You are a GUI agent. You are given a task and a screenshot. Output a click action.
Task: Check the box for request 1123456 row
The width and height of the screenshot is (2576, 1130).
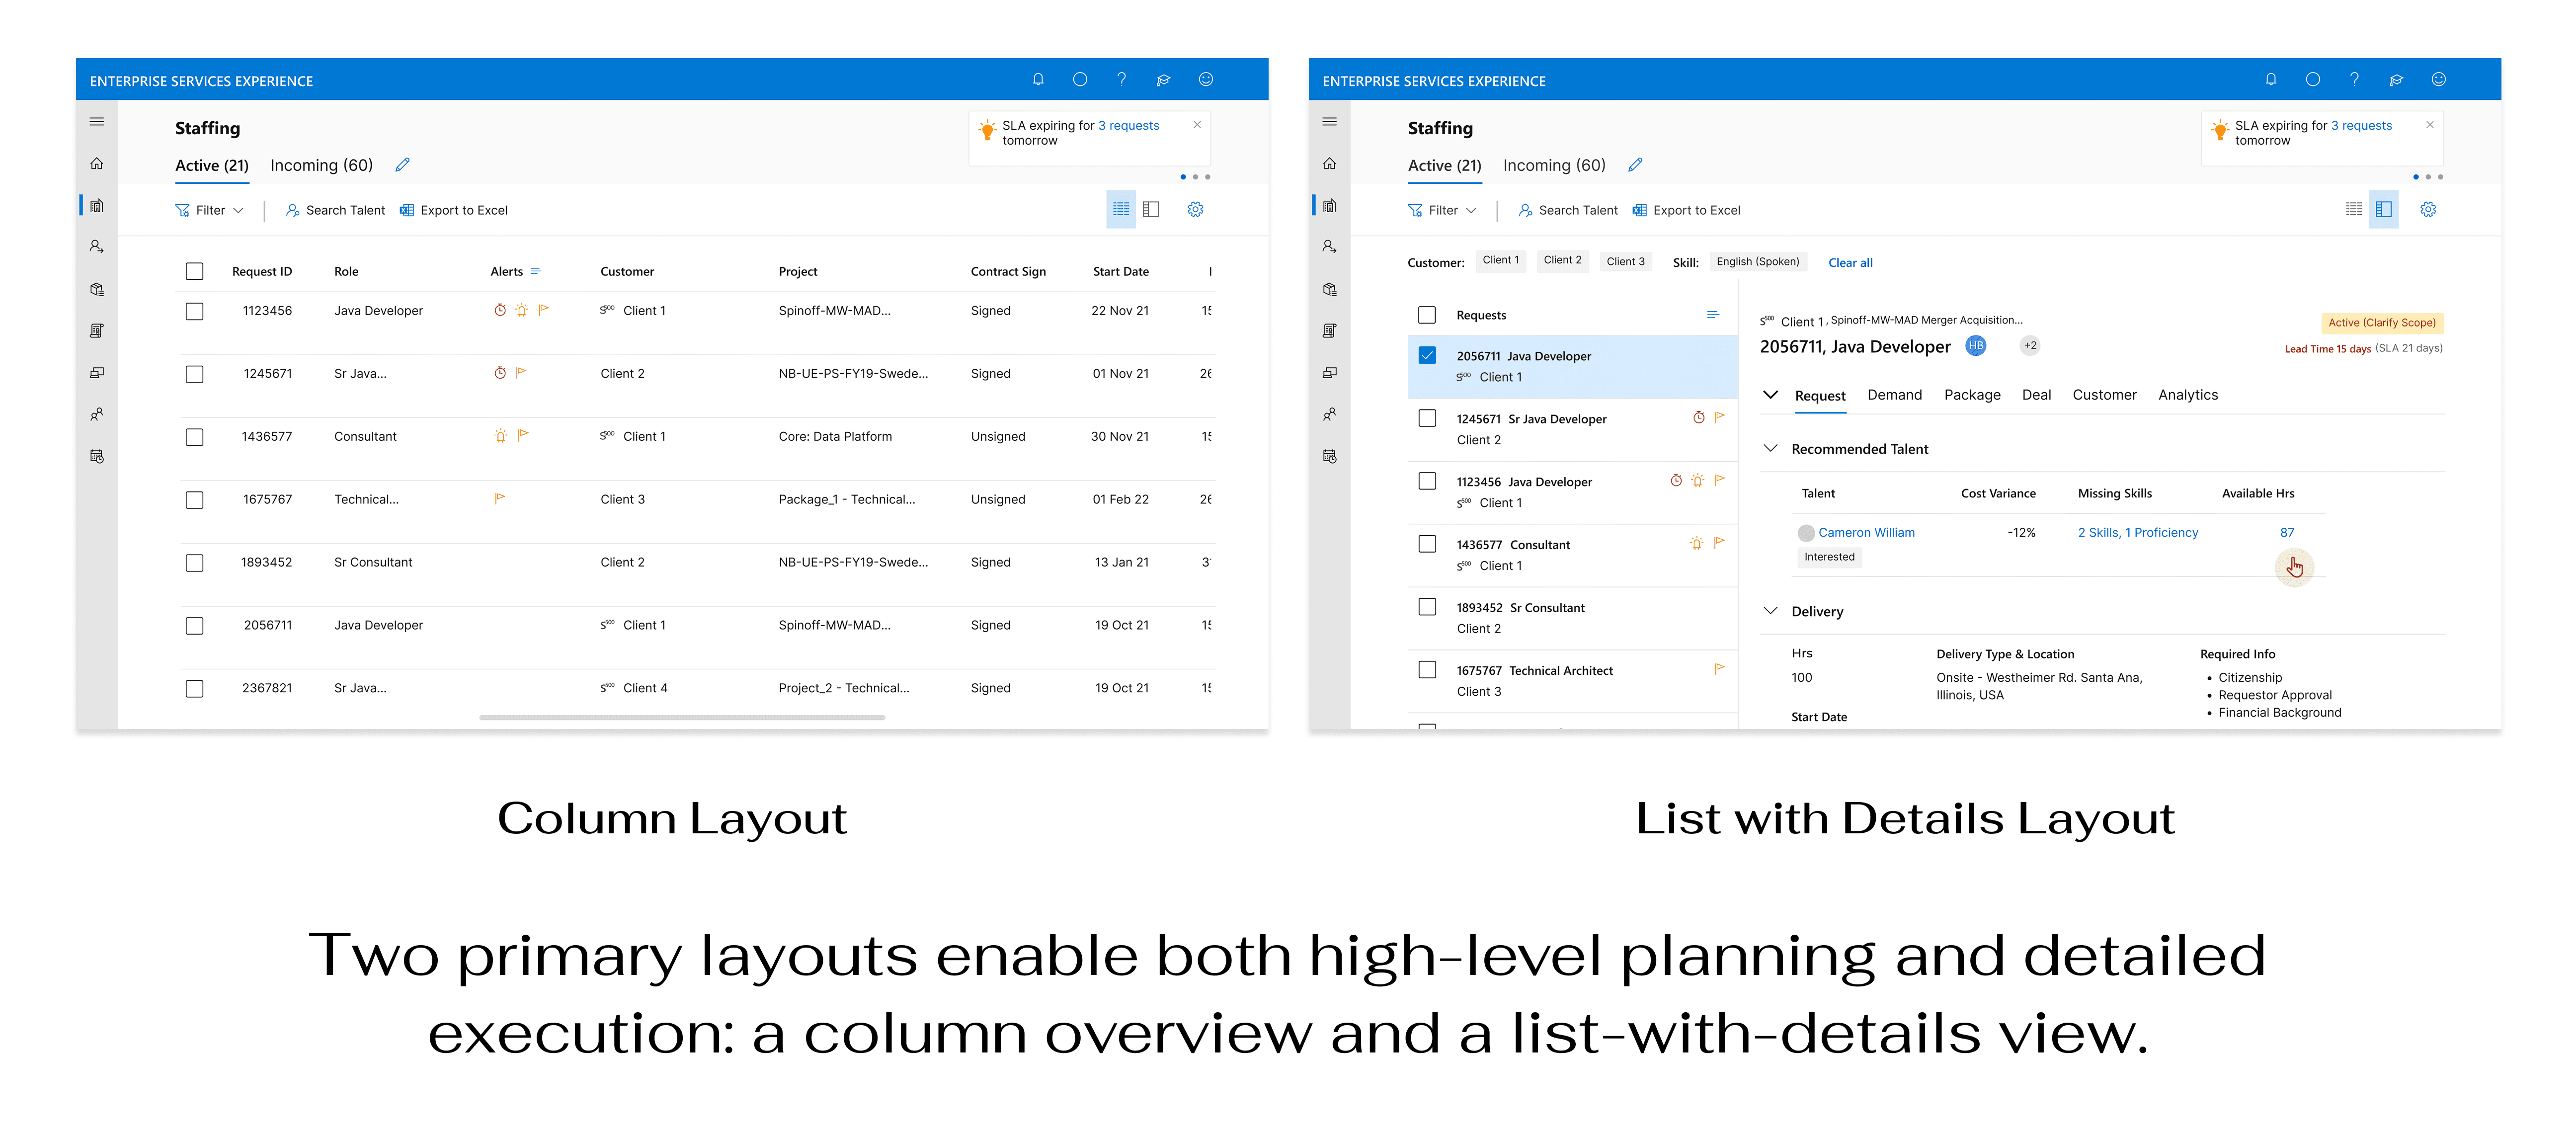[x=195, y=312]
